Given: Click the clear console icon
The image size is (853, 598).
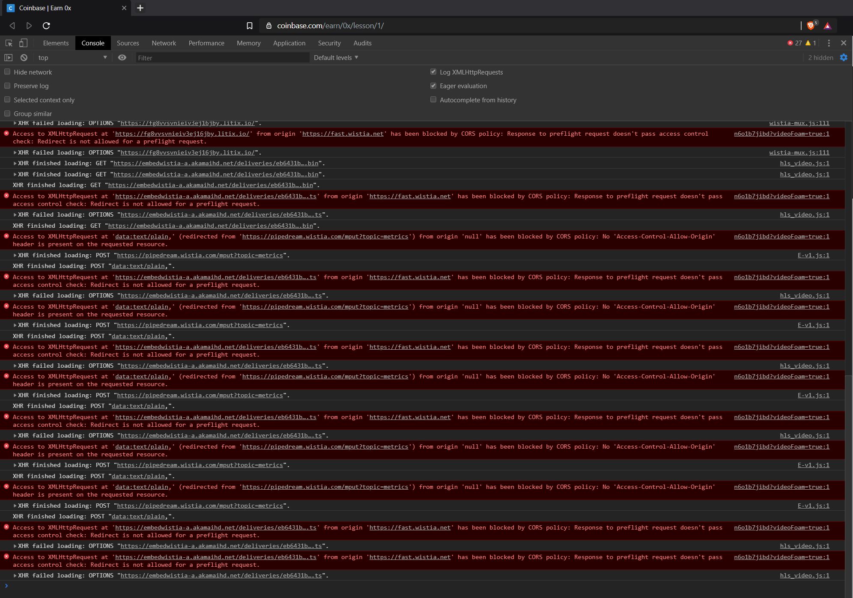Looking at the screenshot, I should pyautogui.click(x=24, y=57).
